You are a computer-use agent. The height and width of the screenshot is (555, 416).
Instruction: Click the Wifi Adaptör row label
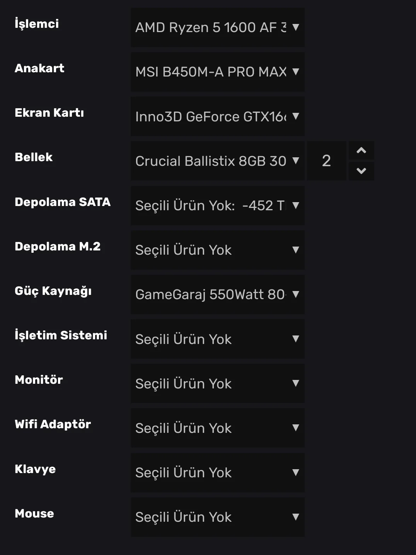tap(53, 424)
